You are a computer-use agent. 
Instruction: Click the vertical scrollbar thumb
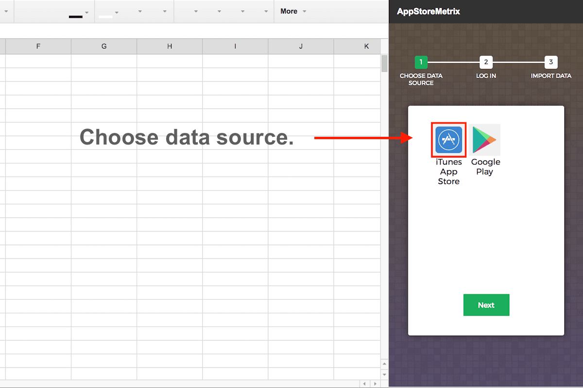[x=384, y=63]
